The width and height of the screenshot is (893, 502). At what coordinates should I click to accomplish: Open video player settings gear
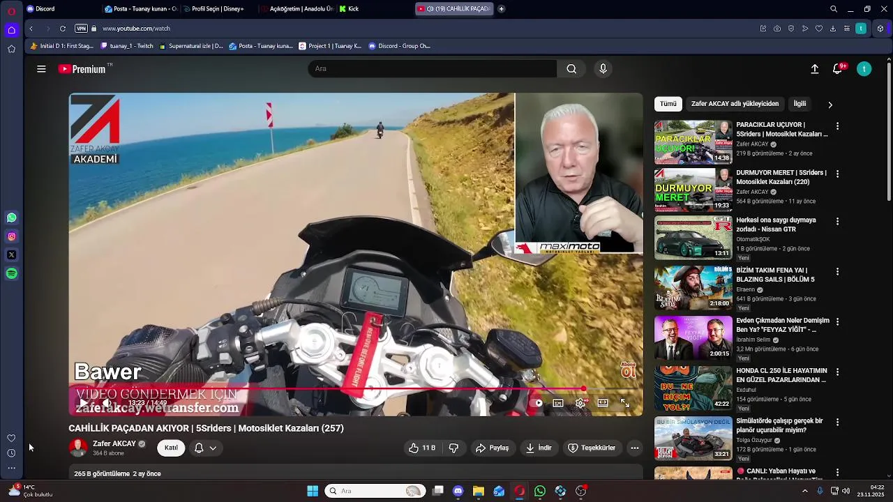[x=580, y=403]
